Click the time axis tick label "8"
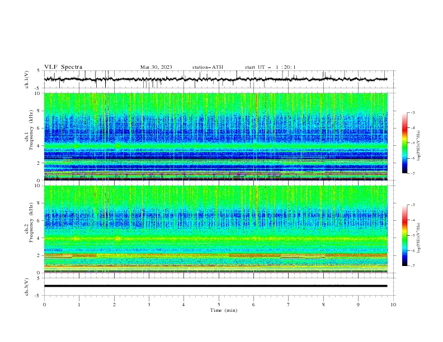This screenshot has width=443, height=342. (323, 305)
